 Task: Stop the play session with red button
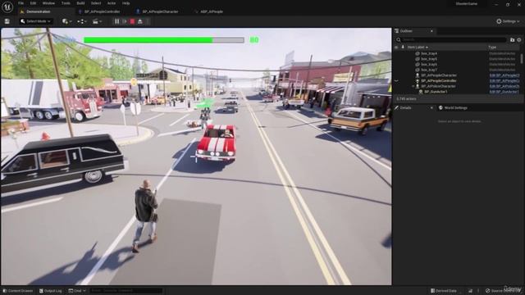tap(132, 21)
